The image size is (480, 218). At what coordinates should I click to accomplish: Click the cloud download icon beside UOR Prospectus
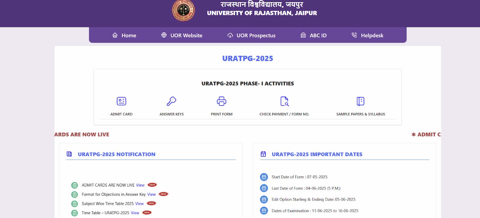[x=230, y=35]
